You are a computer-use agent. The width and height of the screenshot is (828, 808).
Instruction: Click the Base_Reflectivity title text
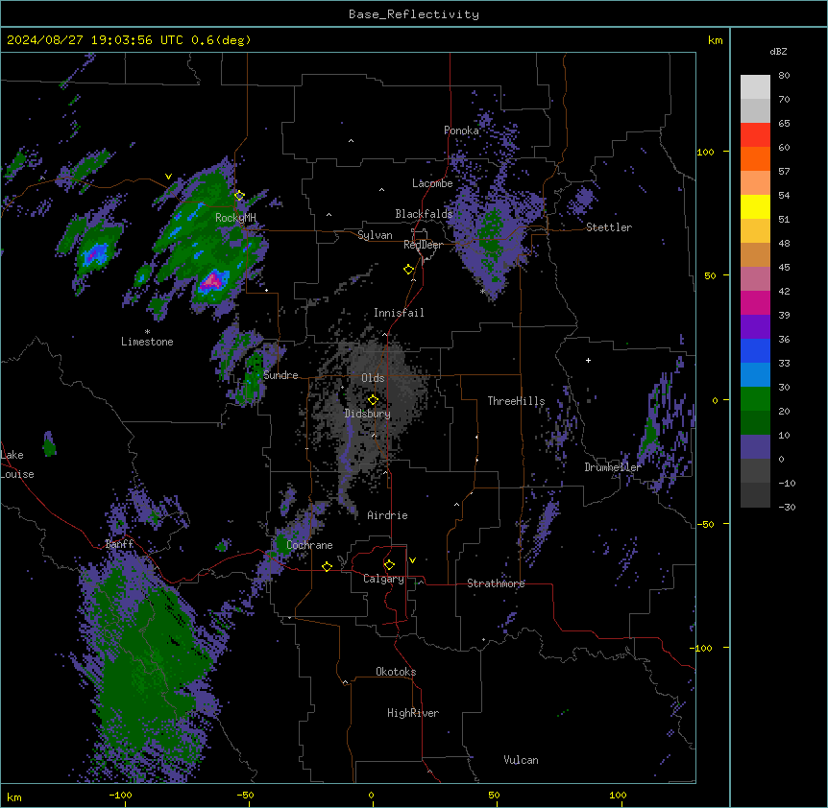coord(414,14)
